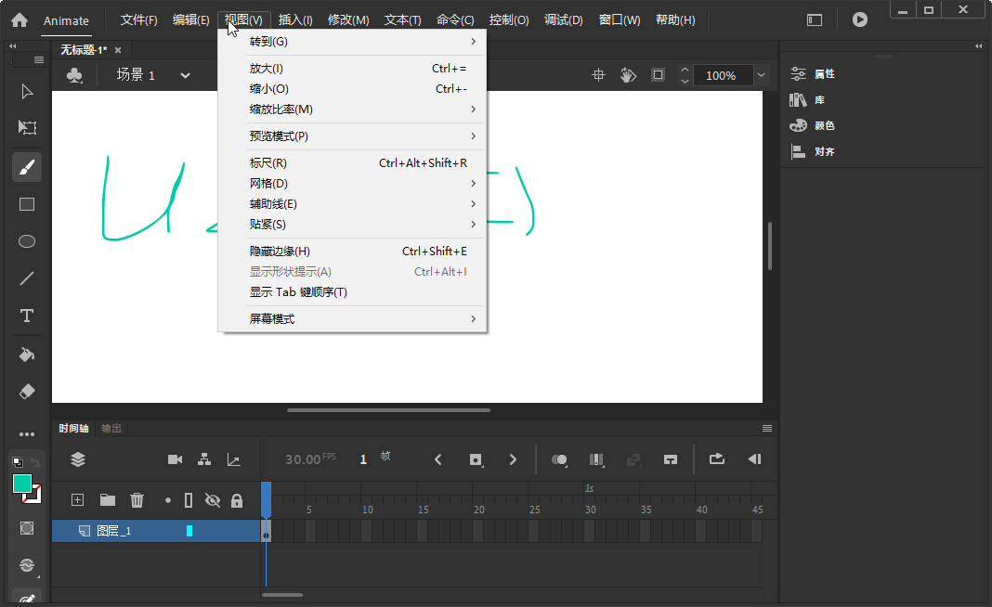This screenshot has width=992, height=607.
Task: Lock all layers using the padlock toggle
Action: 237,499
